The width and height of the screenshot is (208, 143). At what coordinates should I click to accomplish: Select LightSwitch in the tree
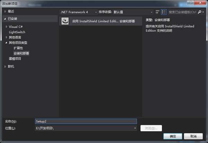click(17, 32)
